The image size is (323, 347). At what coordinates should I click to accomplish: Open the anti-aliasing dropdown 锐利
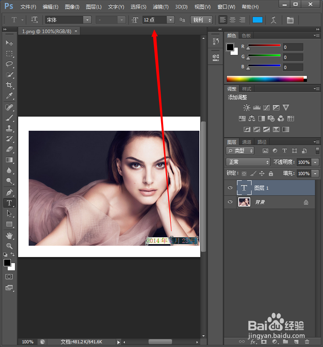tap(201, 20)
